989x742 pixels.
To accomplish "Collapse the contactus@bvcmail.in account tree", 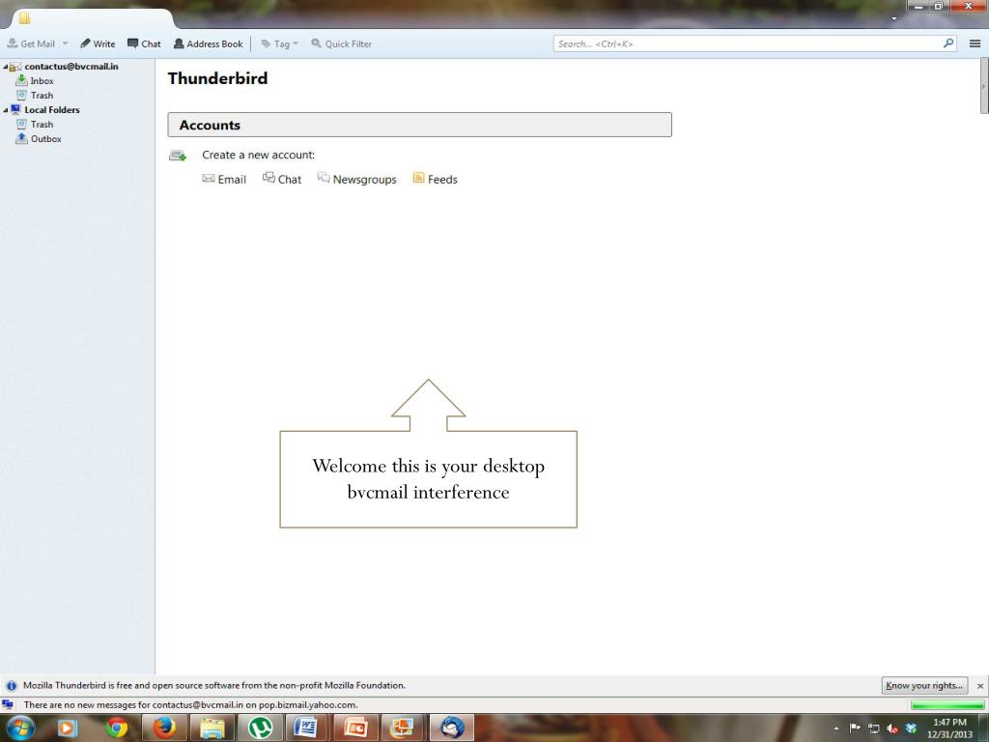I will (x=5, y=67).
